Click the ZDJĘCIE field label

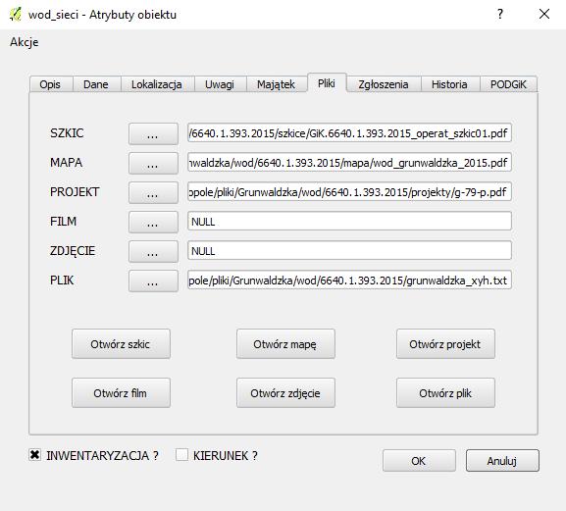[x=73, y=251]
